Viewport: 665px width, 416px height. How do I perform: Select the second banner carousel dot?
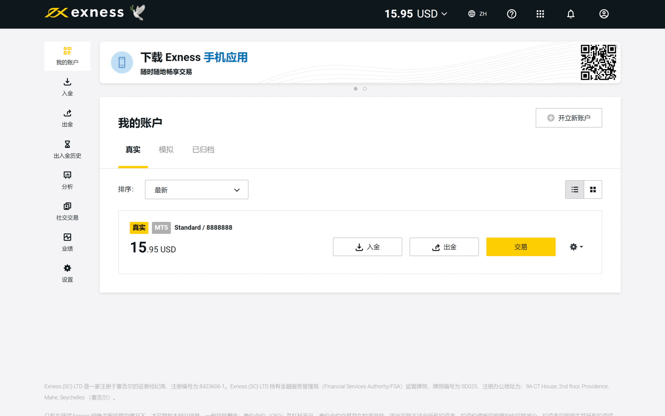click(x=365, y=89)
